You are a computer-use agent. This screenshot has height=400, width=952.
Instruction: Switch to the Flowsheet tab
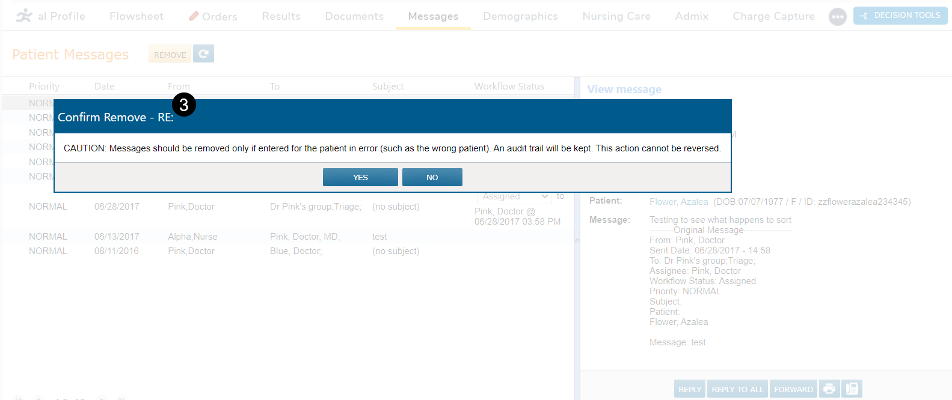[137, 16]
